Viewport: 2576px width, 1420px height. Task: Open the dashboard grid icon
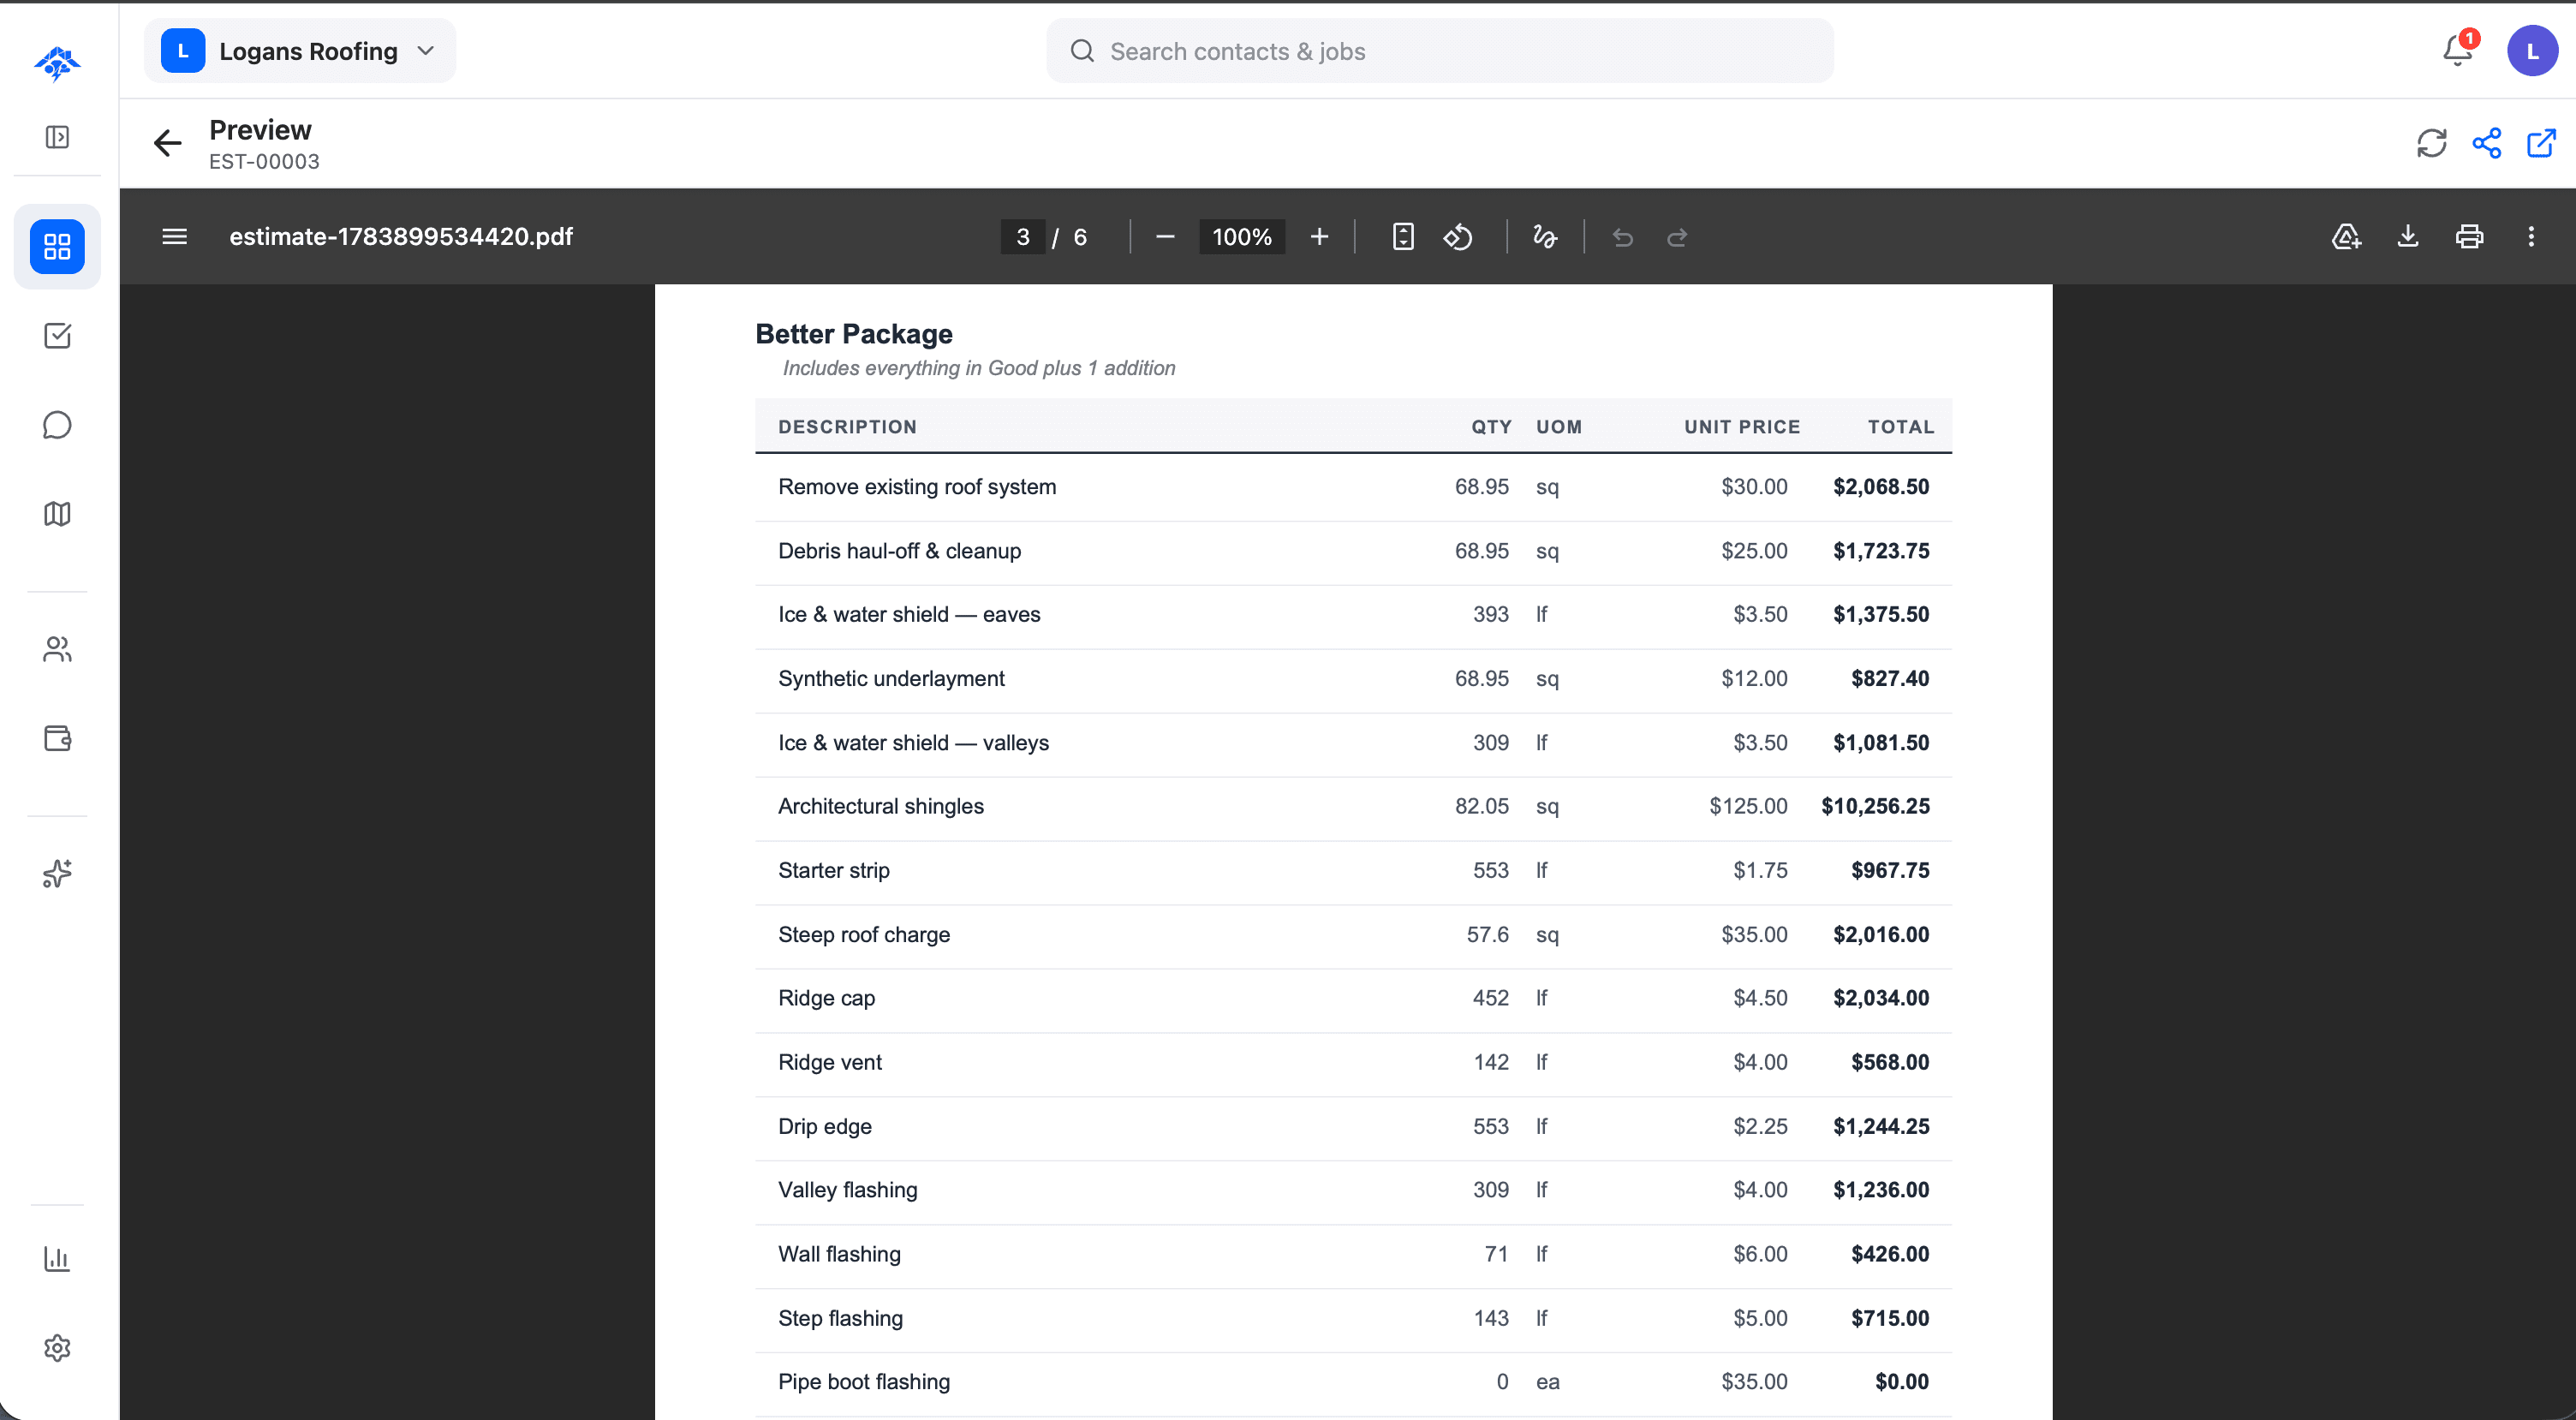(58, 246)
